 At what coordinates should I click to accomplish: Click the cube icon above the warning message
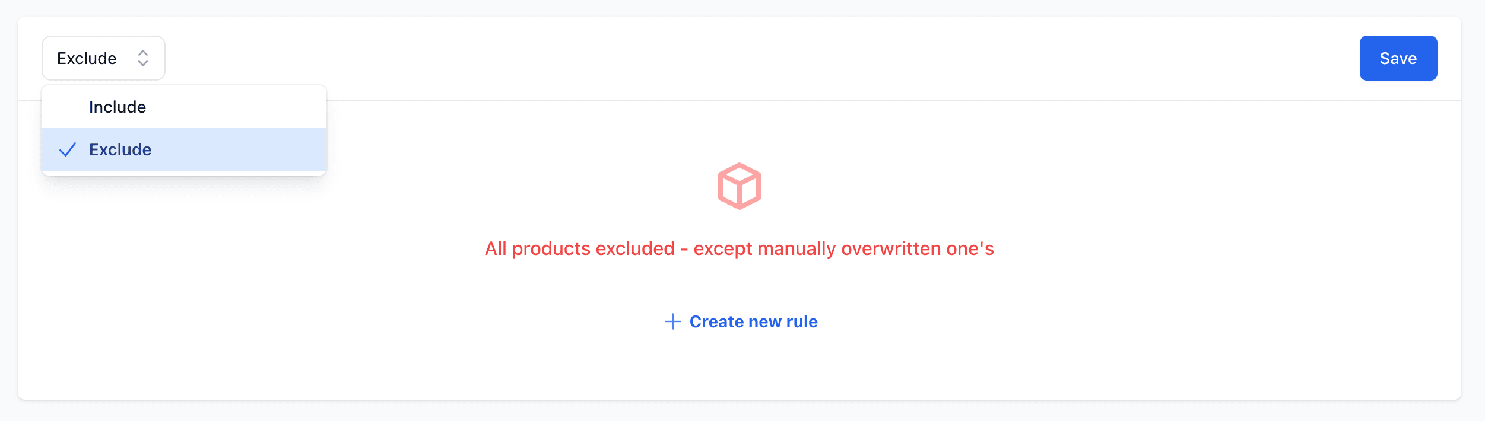pos(739,185)
